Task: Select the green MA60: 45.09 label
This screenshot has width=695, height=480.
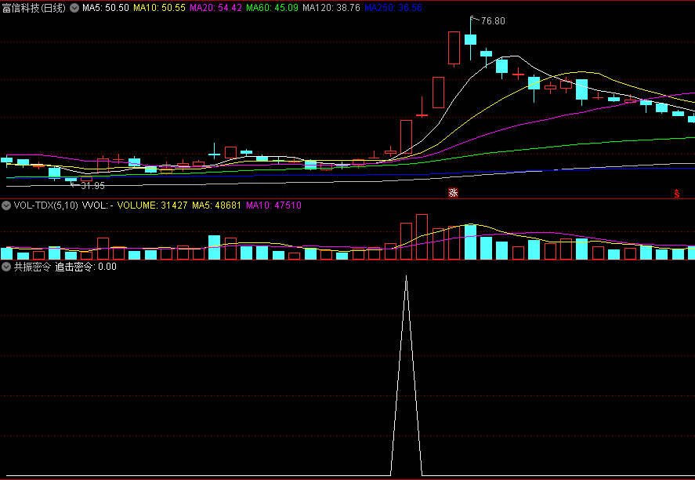Action: tap(272, 8)
